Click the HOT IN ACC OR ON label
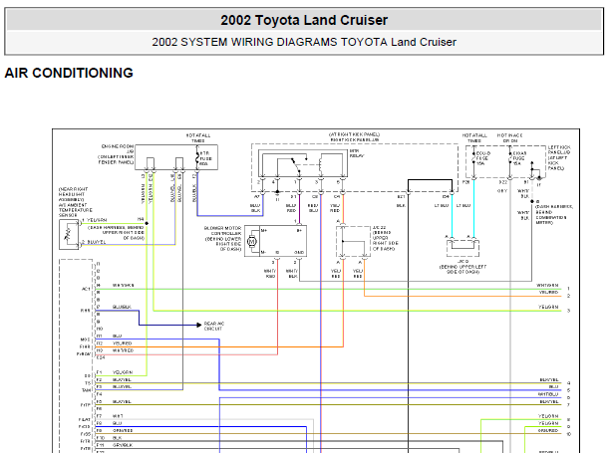The image size is (615, 453). click(x=510, y=138)
